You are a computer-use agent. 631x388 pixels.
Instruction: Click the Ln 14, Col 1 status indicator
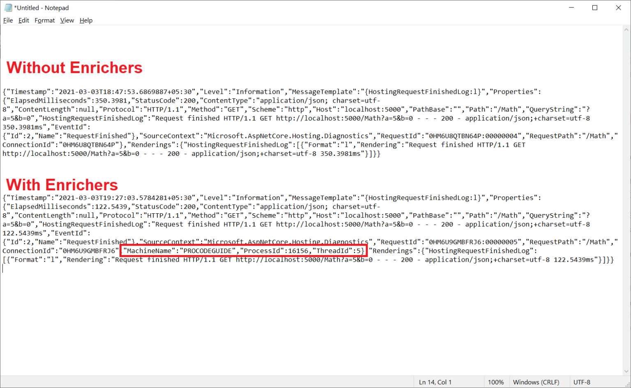point(435,382)
